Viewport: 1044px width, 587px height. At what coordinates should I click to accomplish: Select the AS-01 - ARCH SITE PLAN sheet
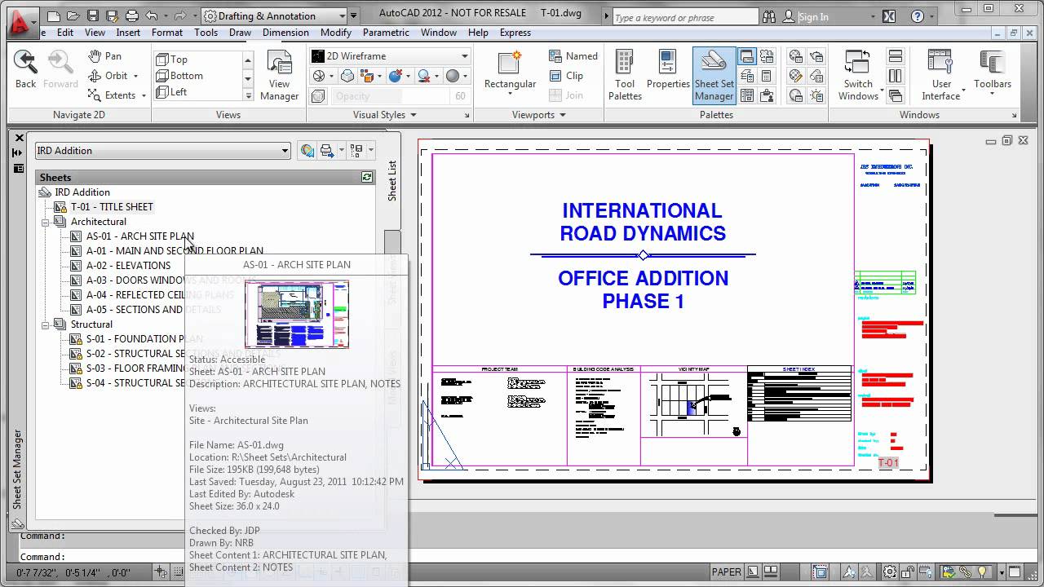tap(140, 236)
